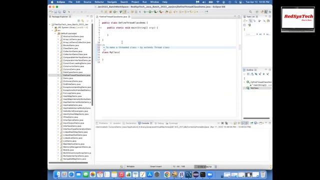Viewport: 320px width, 180px height.
Task: Open System Preferences from the Dock
Action: (x=157, y=174)
